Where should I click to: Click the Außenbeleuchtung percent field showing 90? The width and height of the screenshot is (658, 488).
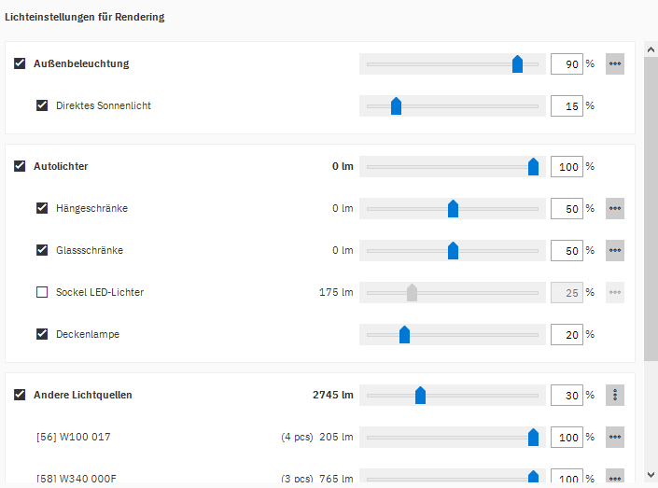click(x=567, y=64)
